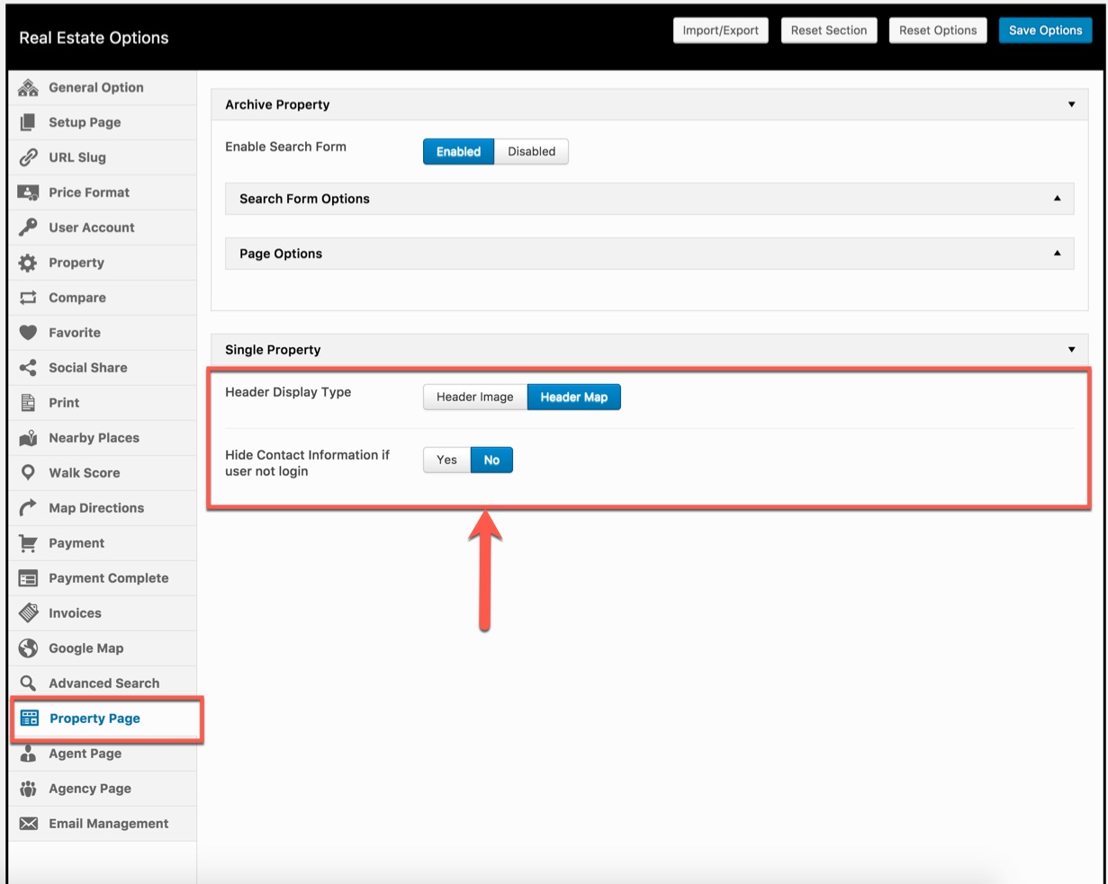Collapse the Archive Property section arrow
This screenshot has height=884, width=1108.
point(1071,104)
